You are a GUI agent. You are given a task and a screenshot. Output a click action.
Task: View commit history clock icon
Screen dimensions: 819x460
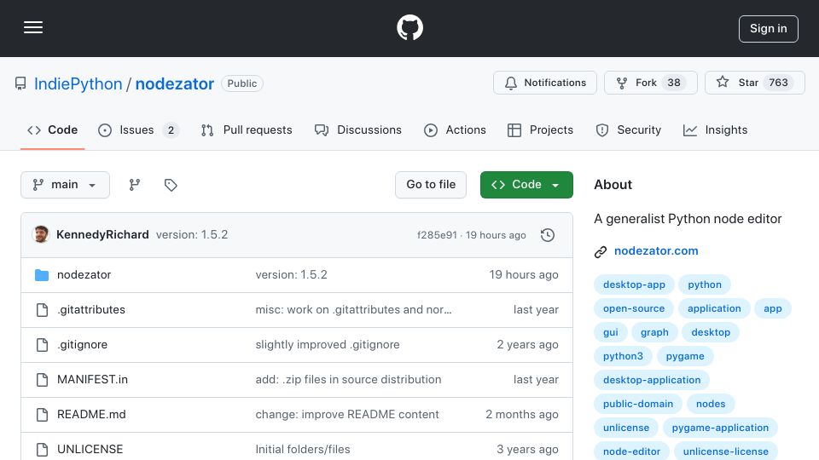pos(548,235)
